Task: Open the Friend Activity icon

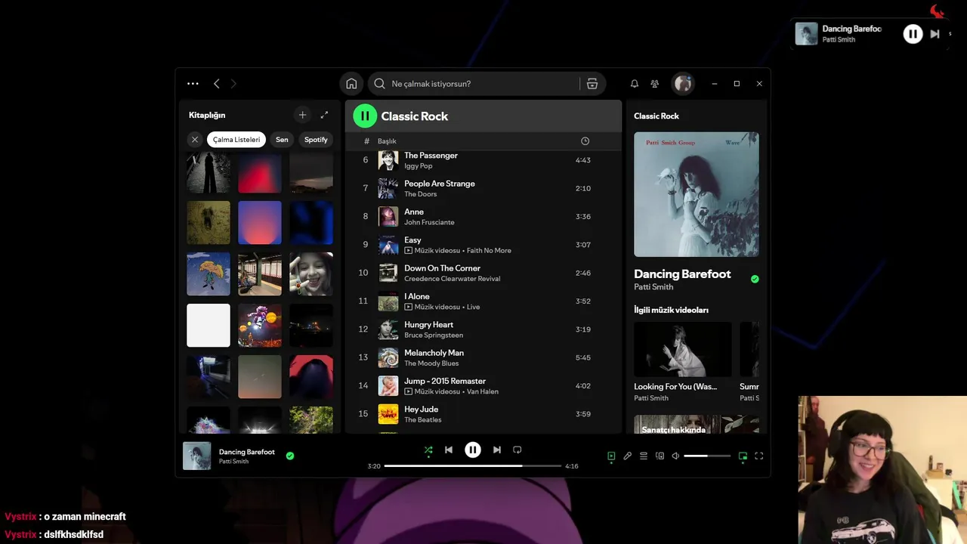Action: coord(655,84)
